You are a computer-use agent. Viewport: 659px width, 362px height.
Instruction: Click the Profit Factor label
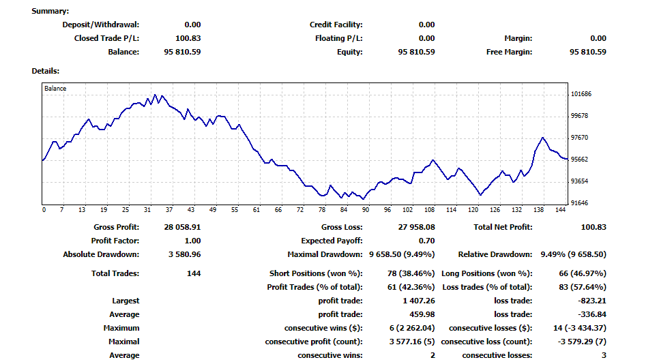pyautogui.click(x=115, y=241)
